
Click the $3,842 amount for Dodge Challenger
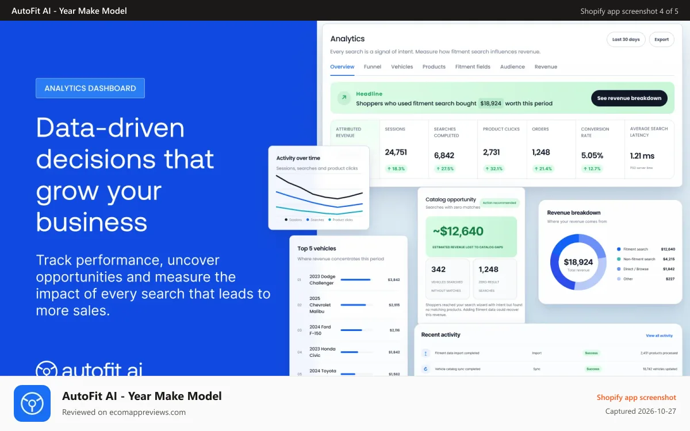click(x=394, y=280)
